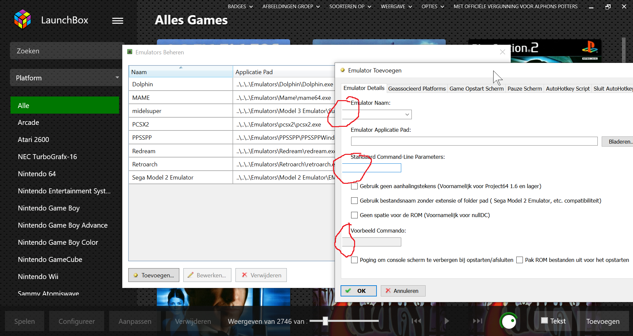Click Configureer button in bottom bar
Image resolution: width=633 pixels, height=336 pixels.
click(x=76, y=321)
